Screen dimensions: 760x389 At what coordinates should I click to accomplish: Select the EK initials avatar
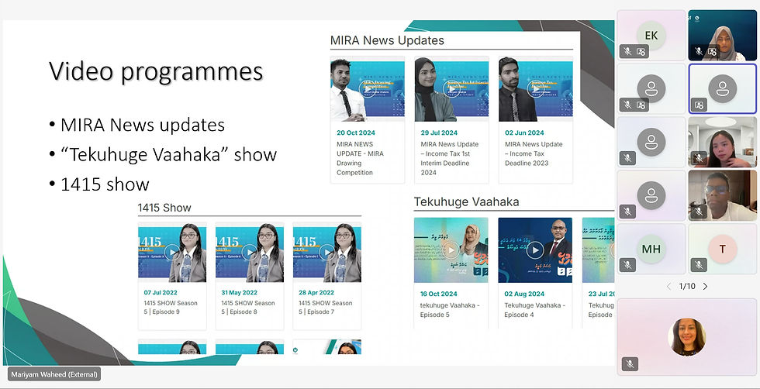click(651, 36)
